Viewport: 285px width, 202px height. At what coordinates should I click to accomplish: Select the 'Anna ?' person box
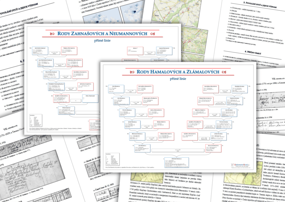coord(135,51)
